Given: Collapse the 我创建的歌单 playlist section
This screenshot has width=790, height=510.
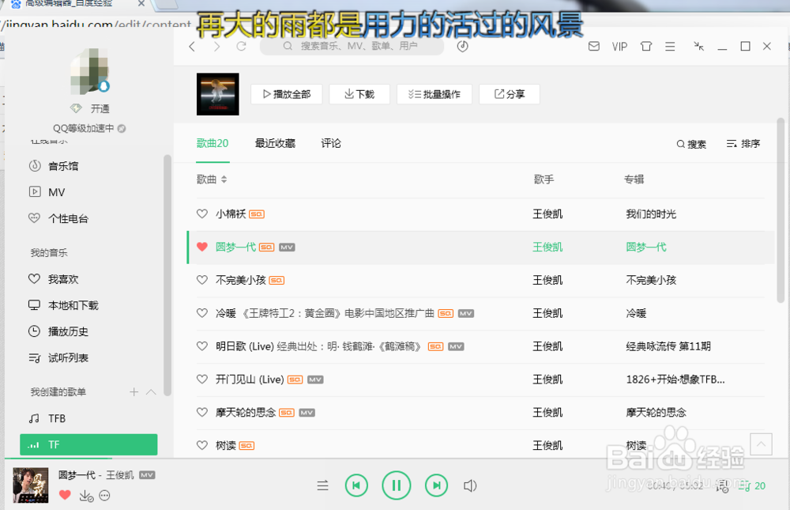Looking at the screenshot, I should tap(149, 391).
